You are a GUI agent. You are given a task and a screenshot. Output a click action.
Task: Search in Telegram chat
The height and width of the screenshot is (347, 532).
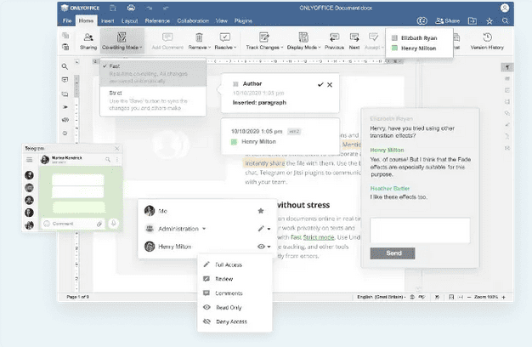[x=108, y=159]
